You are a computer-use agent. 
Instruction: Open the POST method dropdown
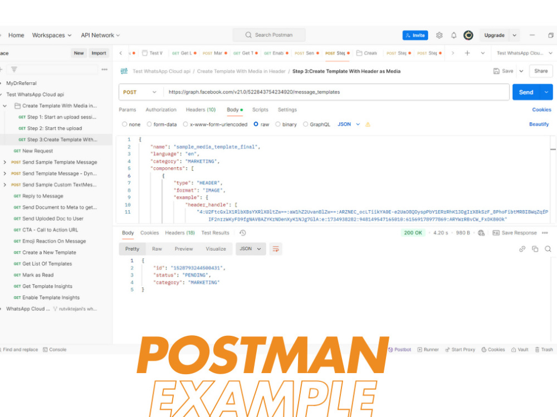(x=140, y=92)
